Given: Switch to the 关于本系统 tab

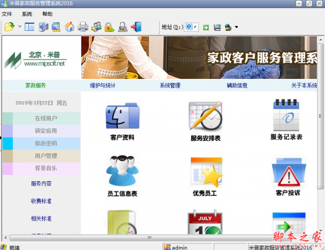Looking at the screenshot, I should [x=304, y=85].
